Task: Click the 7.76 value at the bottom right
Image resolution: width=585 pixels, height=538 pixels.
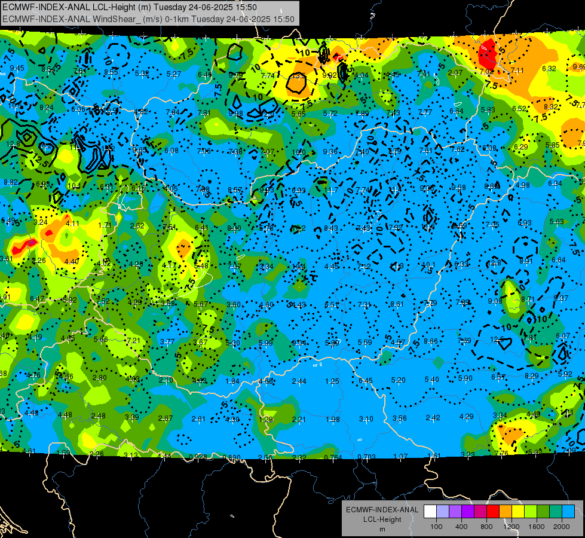Action: (x=501, y=453)
